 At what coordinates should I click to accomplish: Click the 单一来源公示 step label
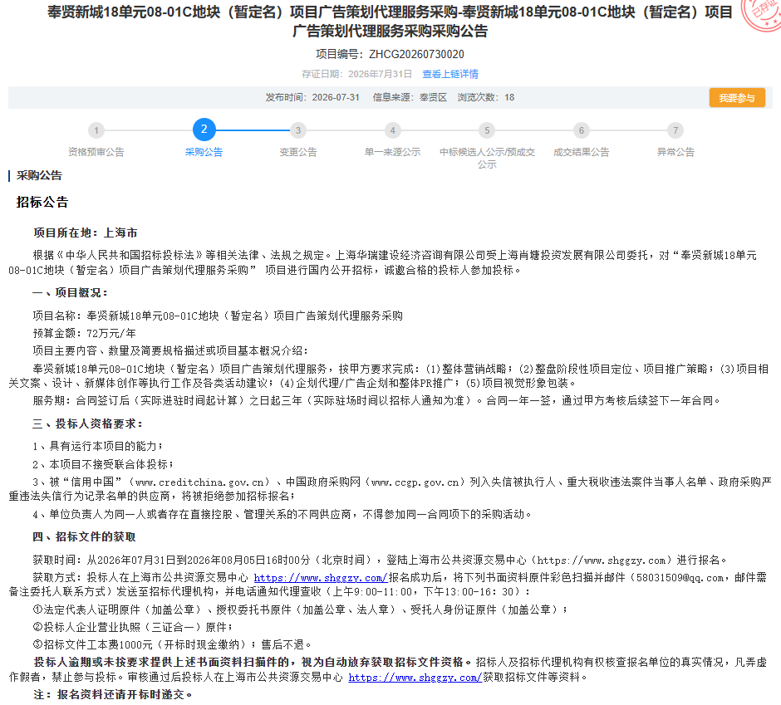tap(392, 152)
